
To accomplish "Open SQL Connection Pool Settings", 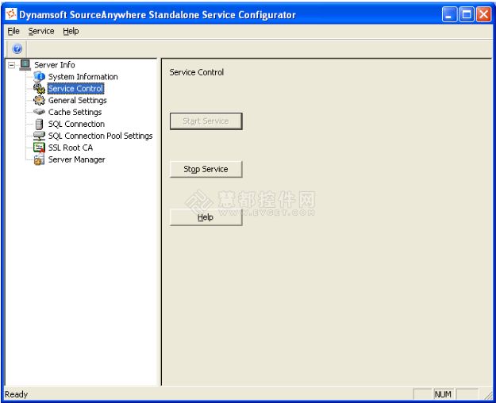I will pos(100,136).
